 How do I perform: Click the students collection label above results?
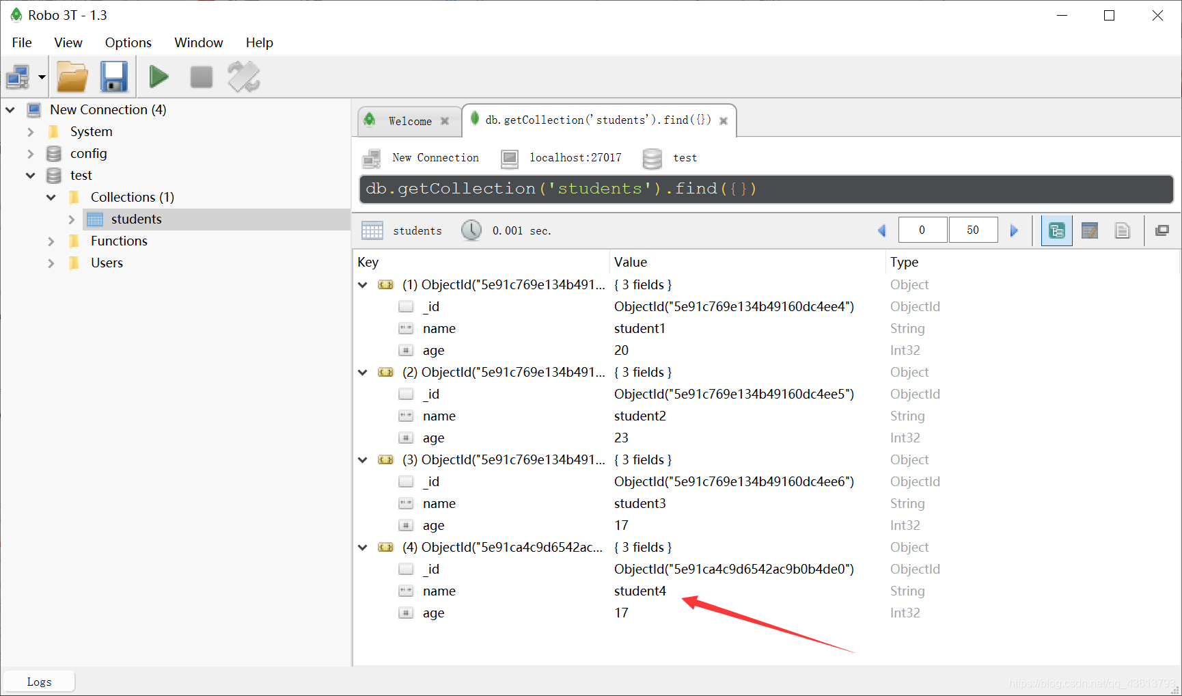coord(417,231)
